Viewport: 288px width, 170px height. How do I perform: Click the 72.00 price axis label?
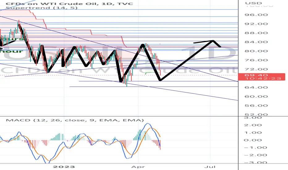point(256,69)
